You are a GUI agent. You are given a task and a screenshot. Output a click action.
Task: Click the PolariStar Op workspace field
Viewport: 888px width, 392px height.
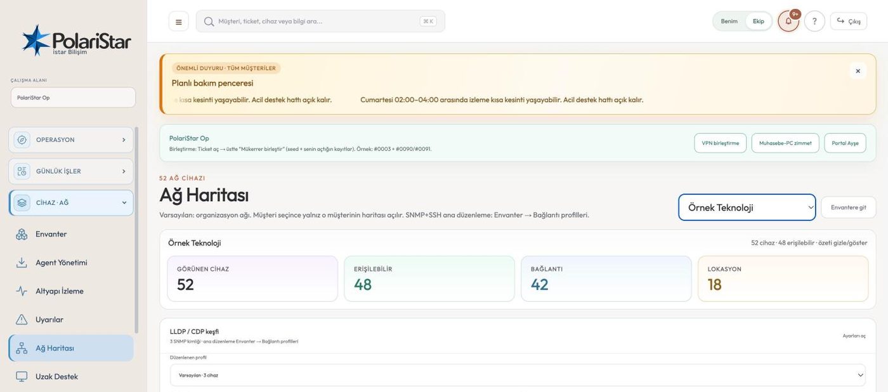click(73, 98)
